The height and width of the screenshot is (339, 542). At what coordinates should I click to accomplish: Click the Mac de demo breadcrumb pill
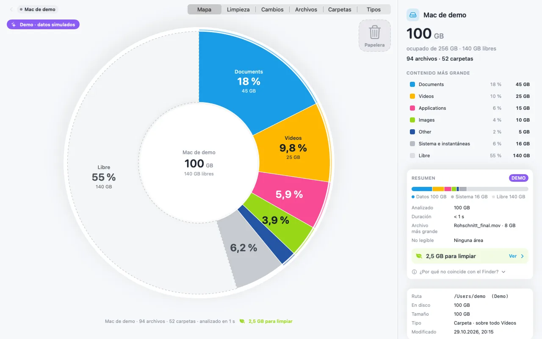coord(37,9)
